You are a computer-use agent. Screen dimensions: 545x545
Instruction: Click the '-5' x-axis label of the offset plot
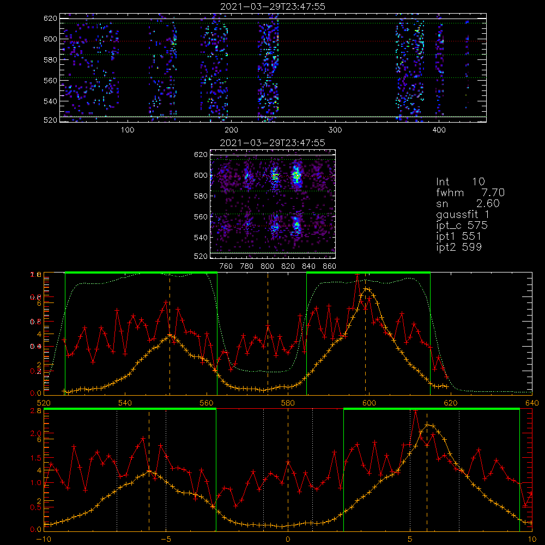(166, 539)
